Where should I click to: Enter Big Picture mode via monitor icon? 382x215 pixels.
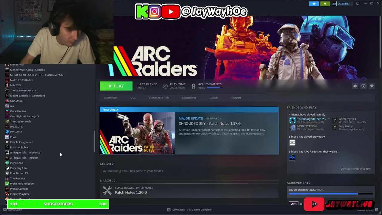[x=358, y=4]
